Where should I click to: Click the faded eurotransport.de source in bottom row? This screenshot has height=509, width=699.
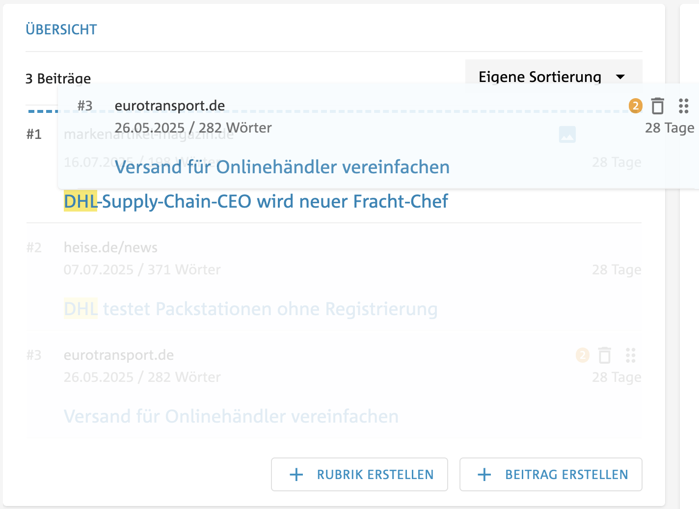click(119, 355)
